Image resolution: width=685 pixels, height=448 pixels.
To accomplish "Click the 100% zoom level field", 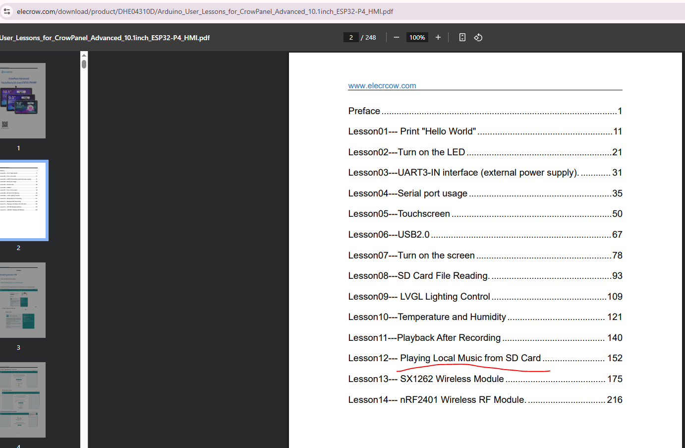I will tap(417, 38).
